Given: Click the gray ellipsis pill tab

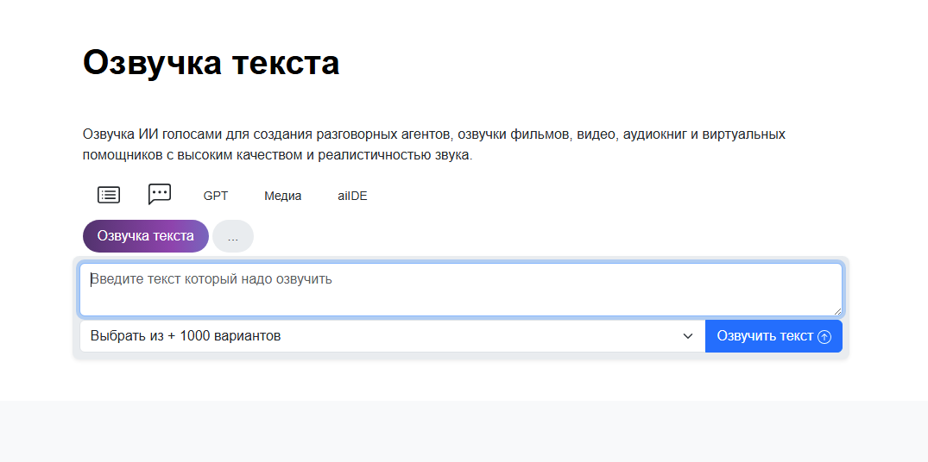Looking at the screenshot, I should [233, 236].
